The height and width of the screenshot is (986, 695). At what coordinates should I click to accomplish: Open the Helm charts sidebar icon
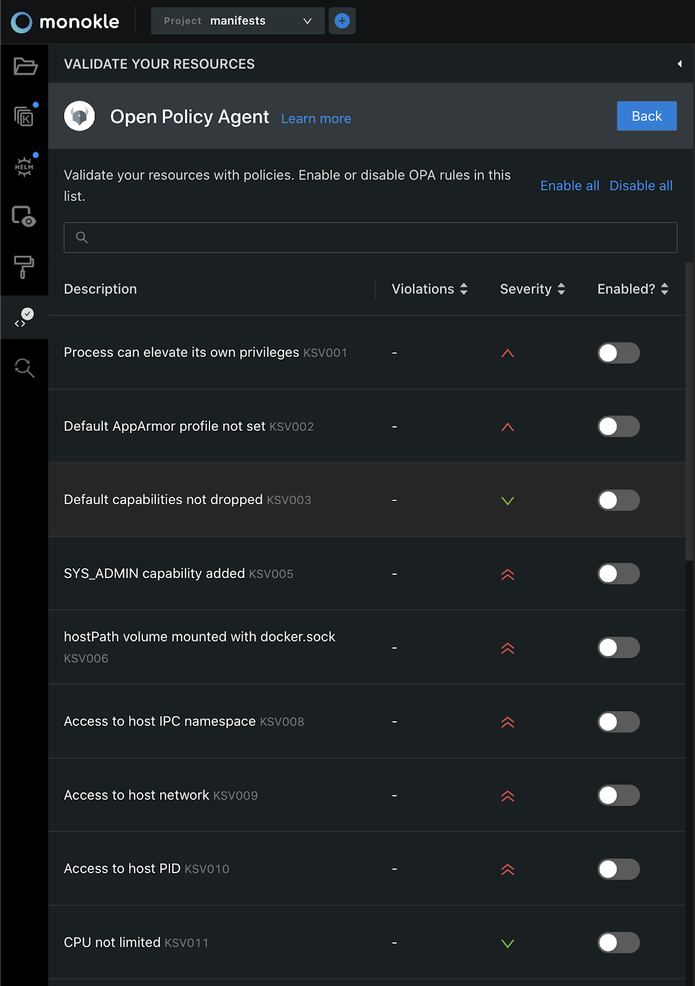(25, 166)
